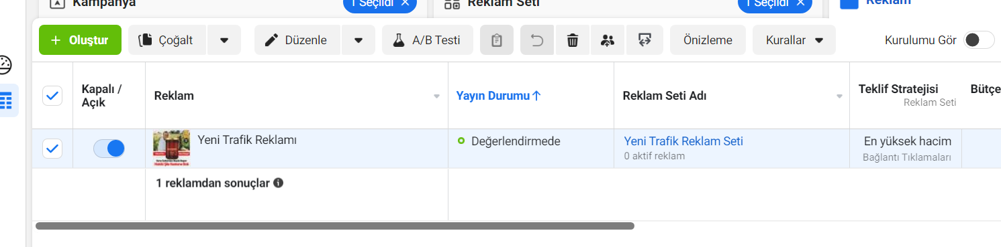
Task: Expand the Düzenle dropdown arrow
Action: point(359,40)
